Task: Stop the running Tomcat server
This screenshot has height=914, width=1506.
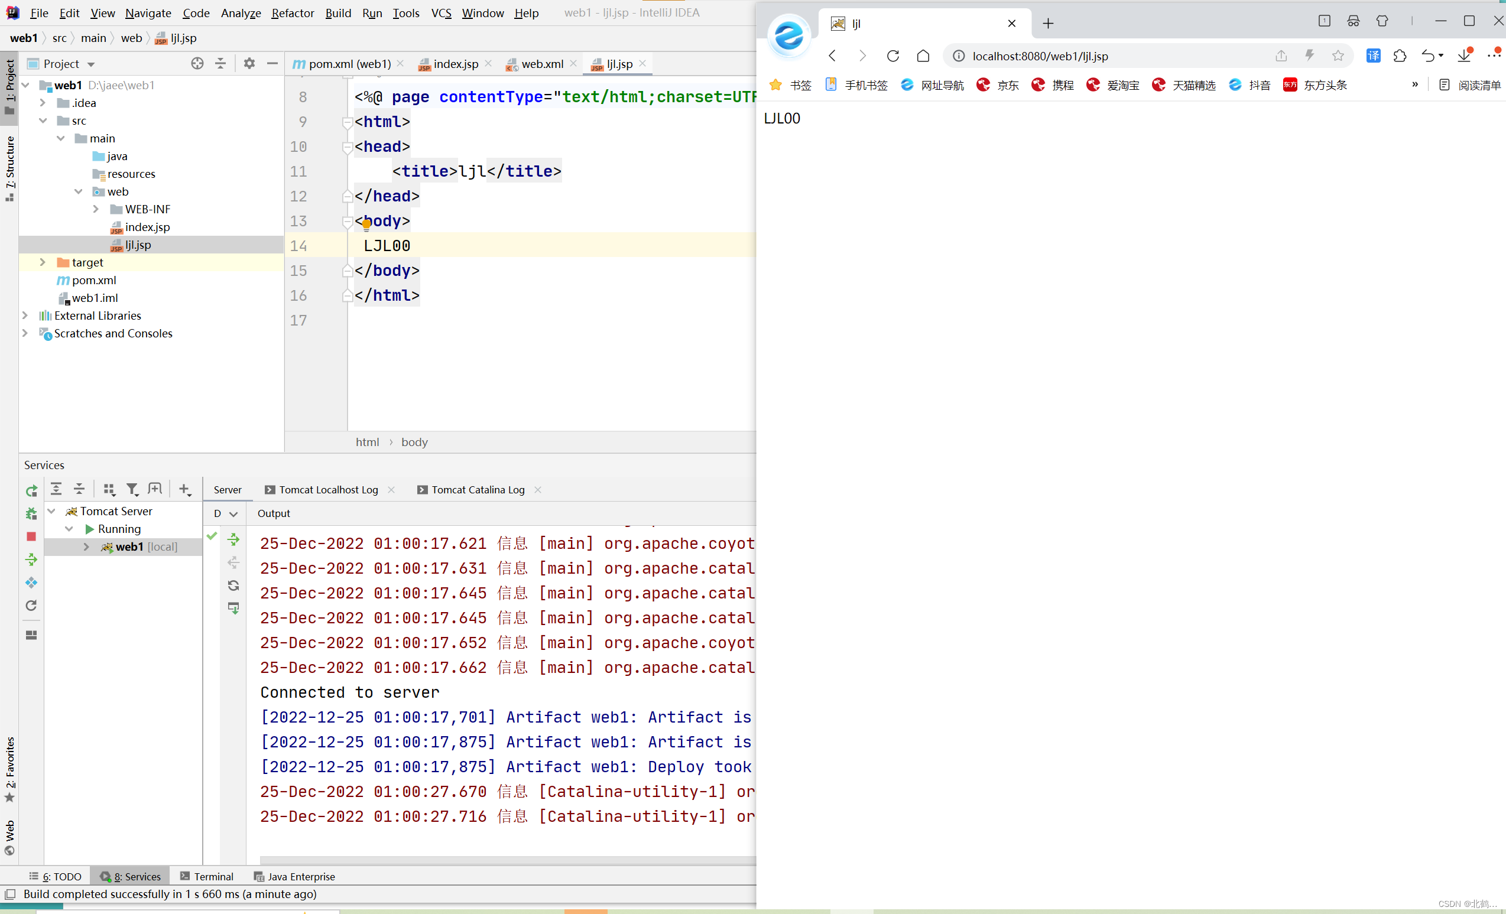Action: 31,536
